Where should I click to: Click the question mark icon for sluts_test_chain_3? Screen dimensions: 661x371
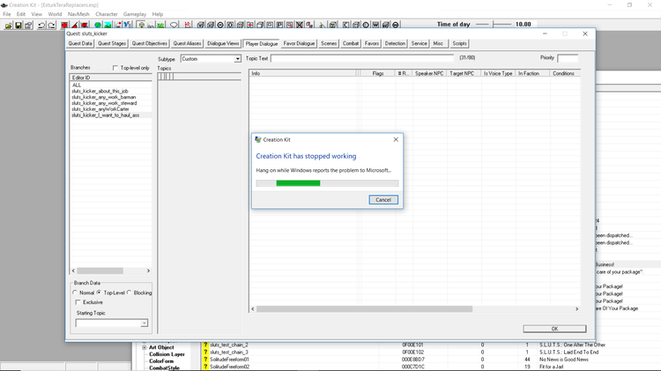tap(205, 352)
